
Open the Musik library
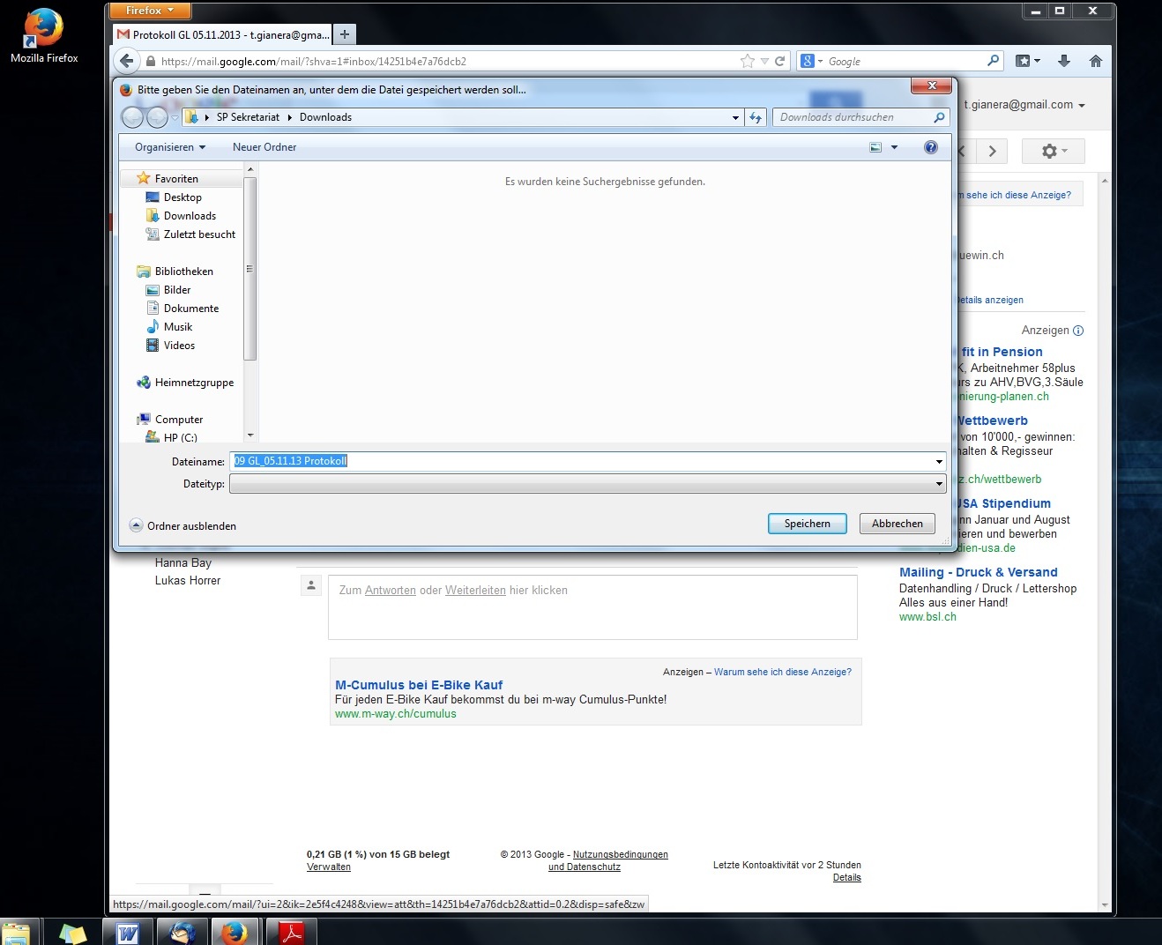(x=177, y=327)
